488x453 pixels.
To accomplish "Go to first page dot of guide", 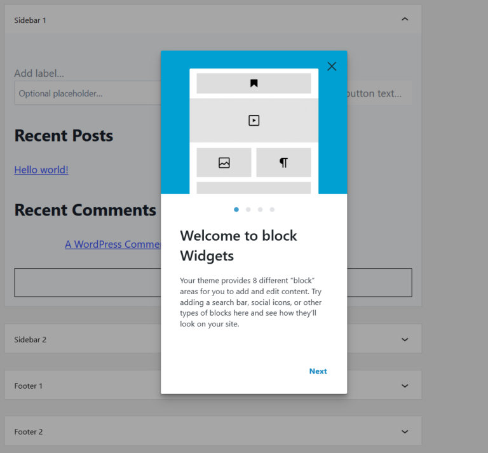I will point(236,209).
